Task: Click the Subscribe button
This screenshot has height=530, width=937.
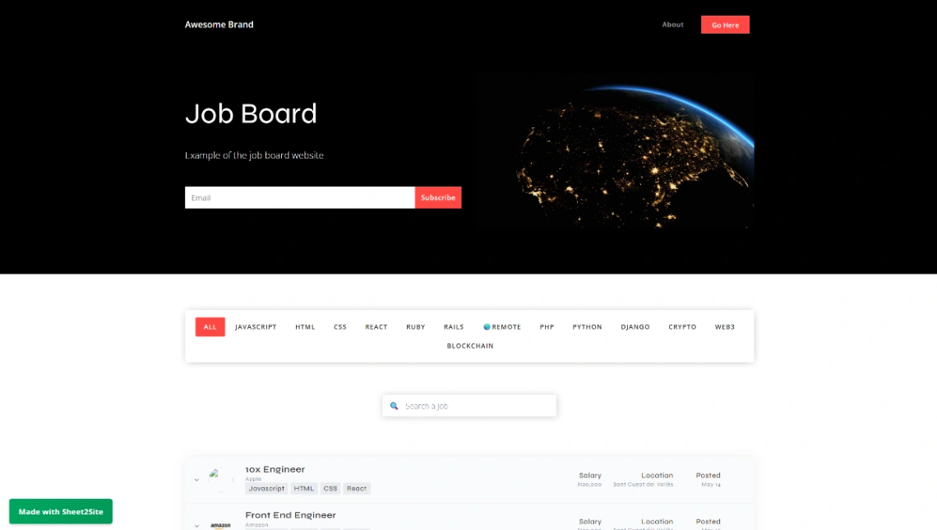Action: (x=437, y=197)
